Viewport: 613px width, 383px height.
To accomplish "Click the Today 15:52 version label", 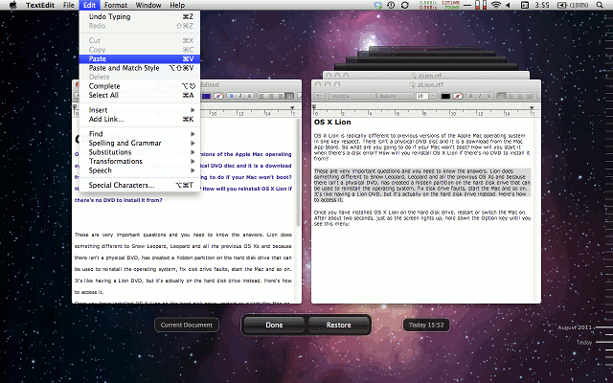I will (426, 325).
